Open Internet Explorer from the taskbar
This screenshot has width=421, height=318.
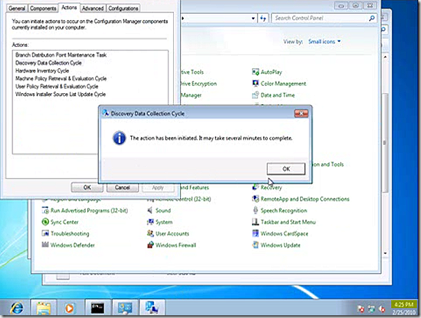[x=17, y=308]
